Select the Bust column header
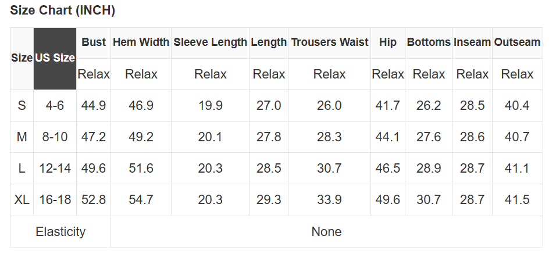 (x=94, y=42)
